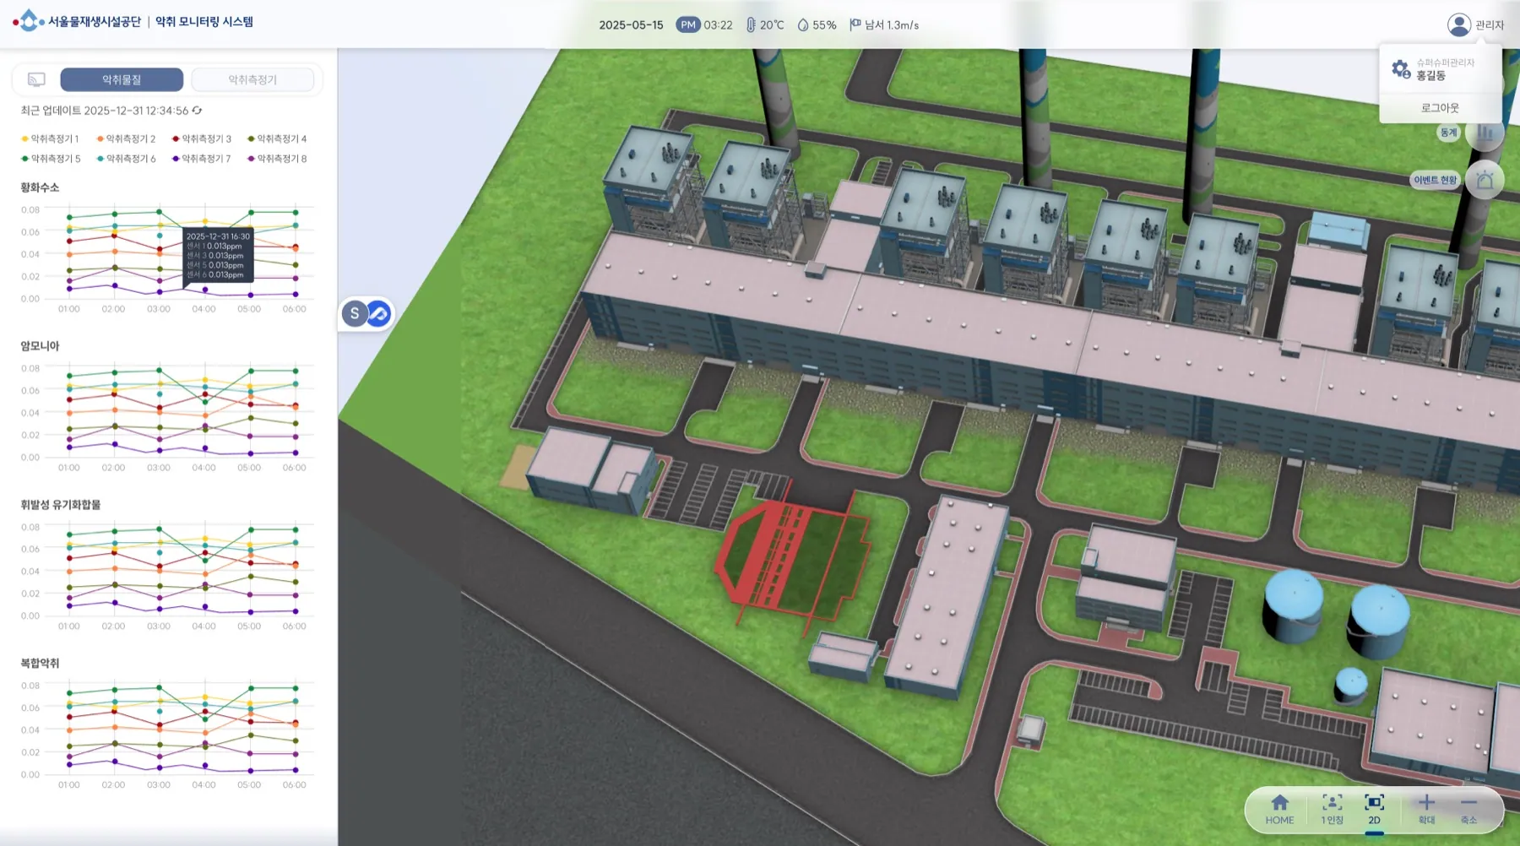This screenshot has width=1520, height=846.
Task: Click the PM badge beside the time
Action: point(688,25)
